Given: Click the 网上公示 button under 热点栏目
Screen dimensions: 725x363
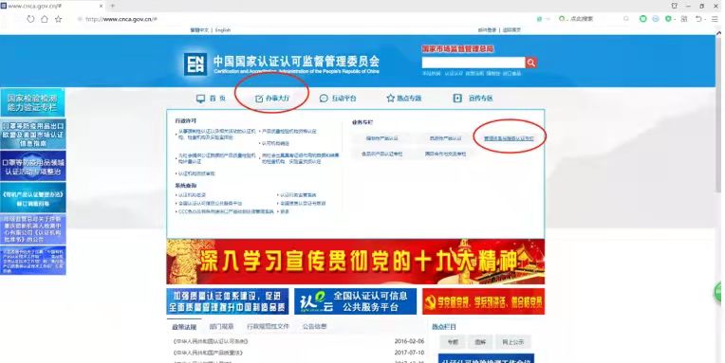Looking at the screenshot, I should [512, 342].
